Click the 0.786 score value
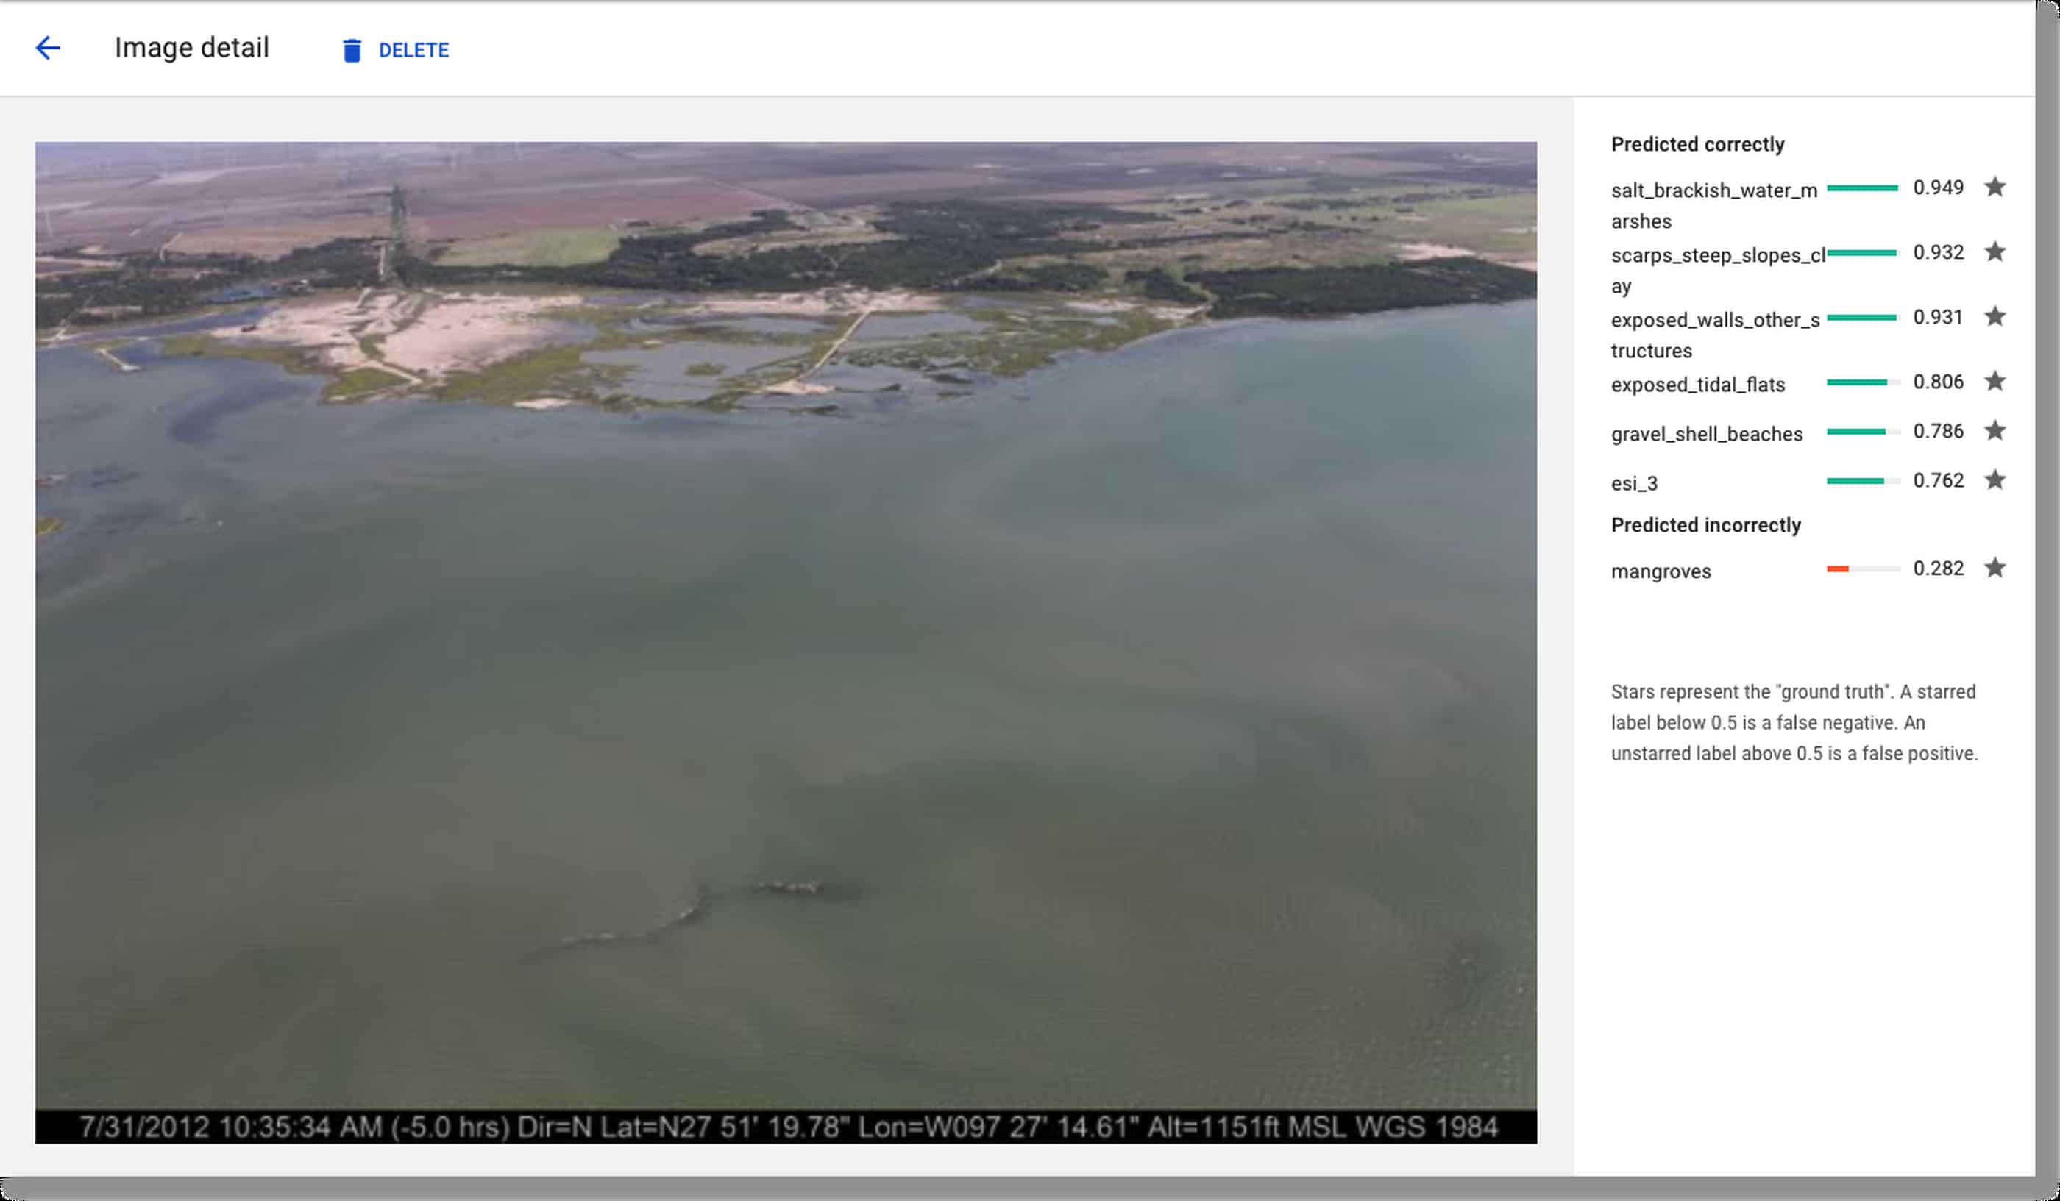 click(1938, 430)
